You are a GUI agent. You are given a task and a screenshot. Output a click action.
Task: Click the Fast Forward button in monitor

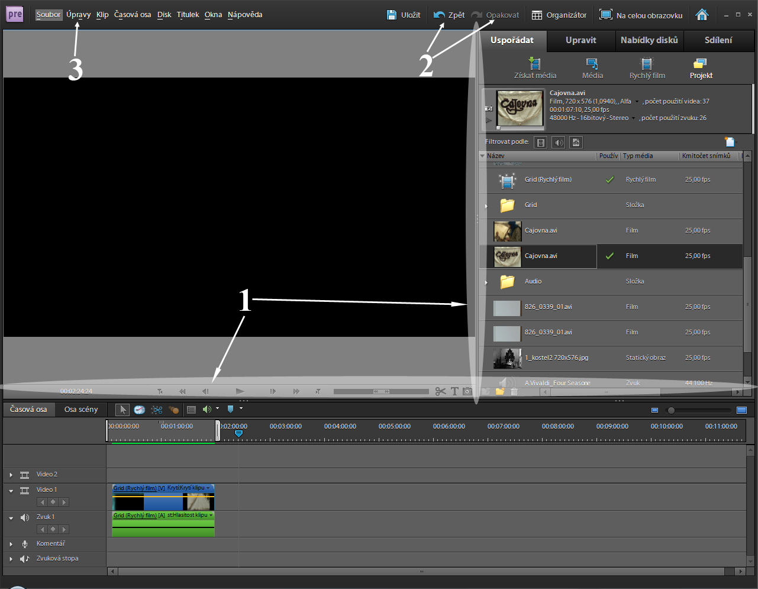point(296,391)
